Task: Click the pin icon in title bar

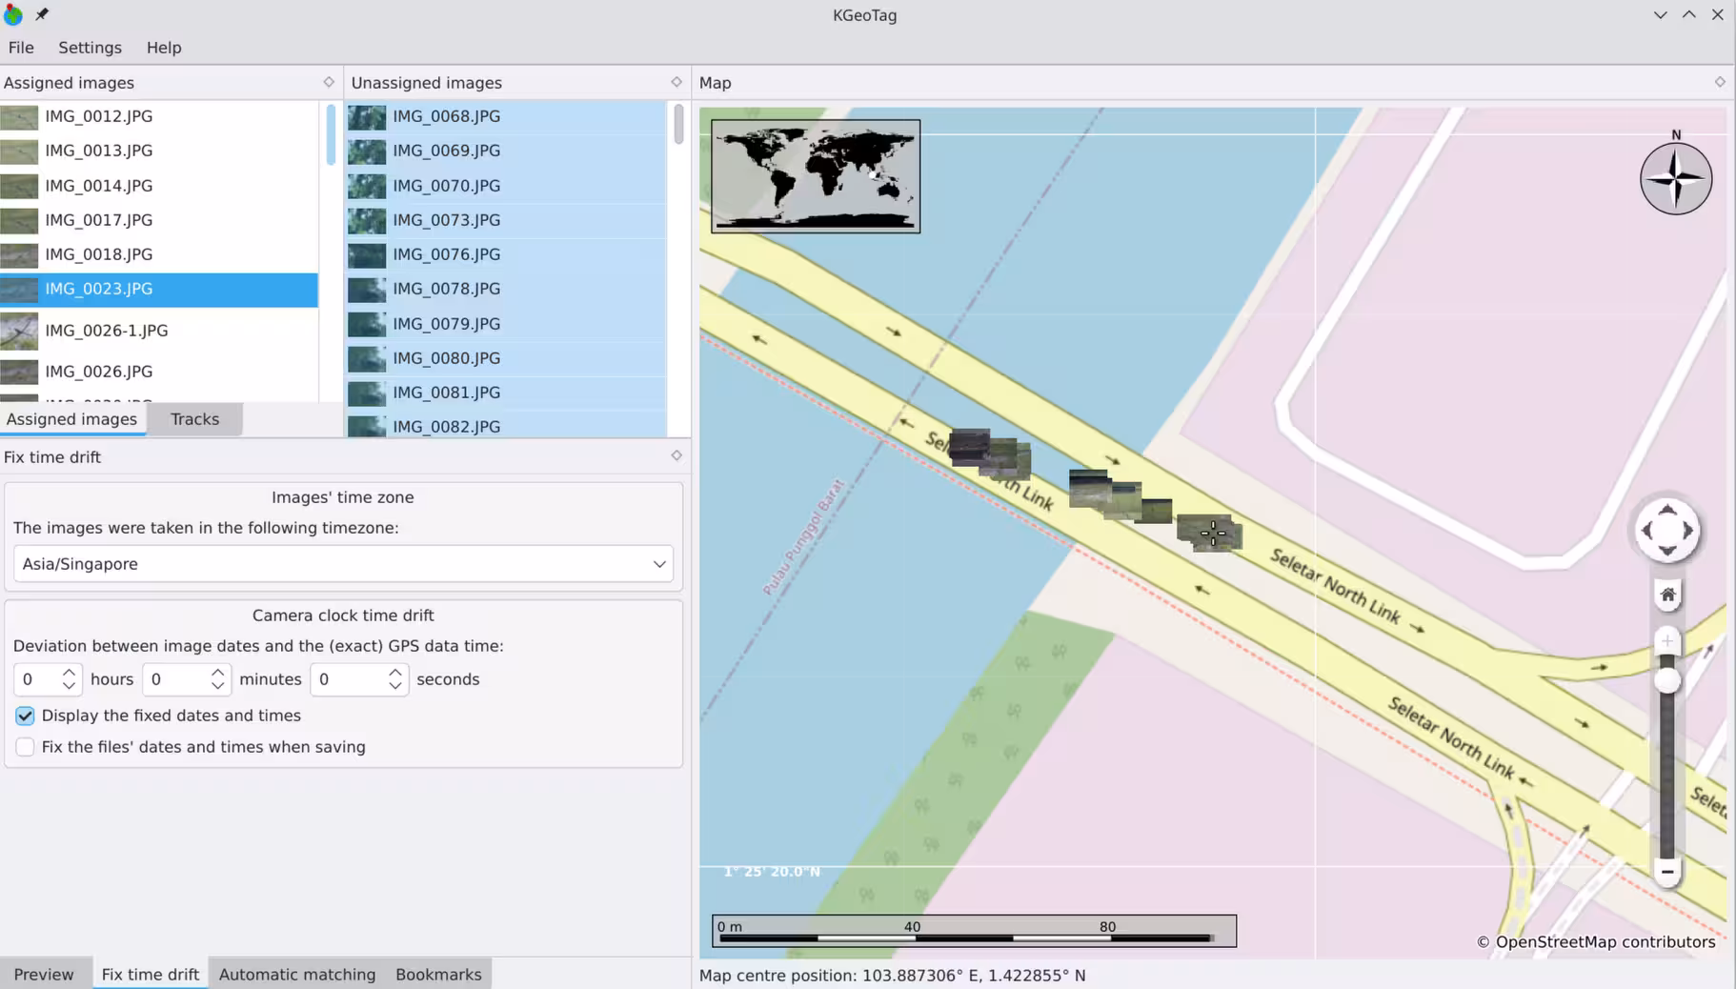Action: pos(42,14)
